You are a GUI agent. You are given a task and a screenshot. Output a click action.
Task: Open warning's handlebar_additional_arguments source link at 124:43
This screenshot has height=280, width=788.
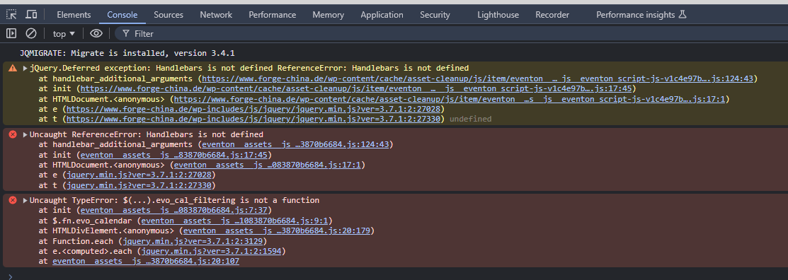(x=477, y=78)
